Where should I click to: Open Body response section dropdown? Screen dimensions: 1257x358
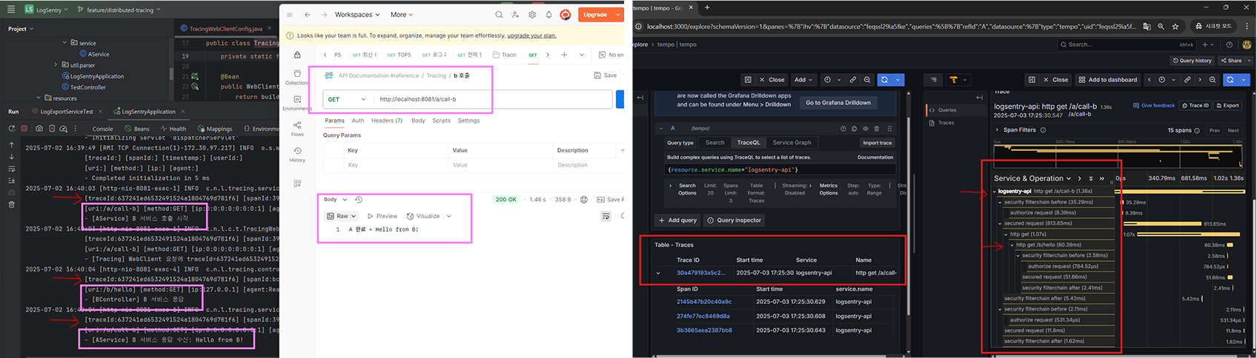tap(336, 200)
